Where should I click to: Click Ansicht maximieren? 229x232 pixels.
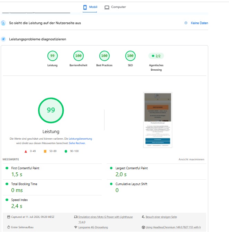click(x=191, y=159)
